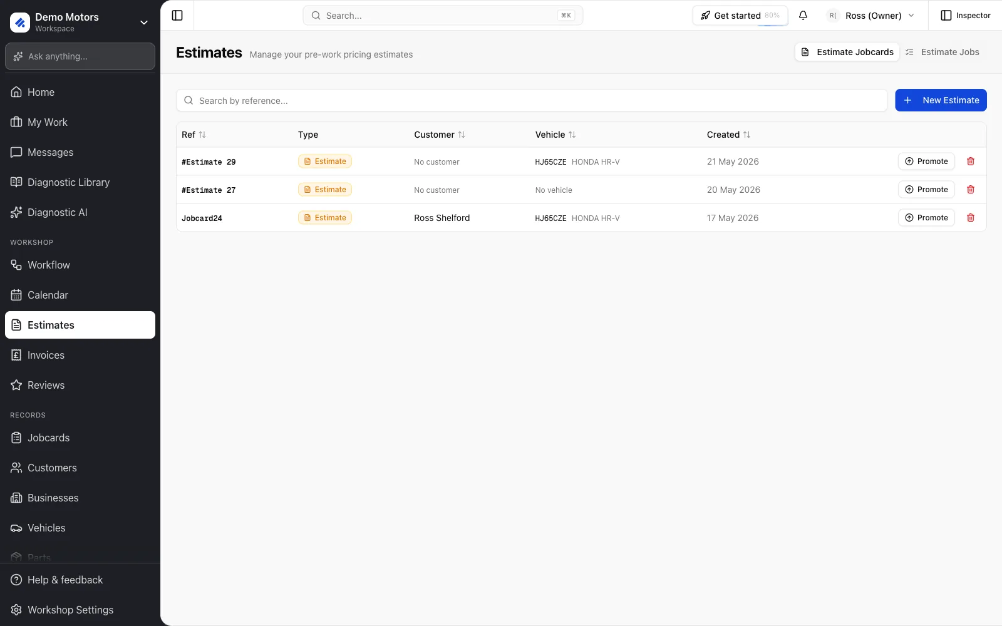1002x626 pixels.
Task: Open the Ross Shelford customer cell
Action: tap(442, 218)
